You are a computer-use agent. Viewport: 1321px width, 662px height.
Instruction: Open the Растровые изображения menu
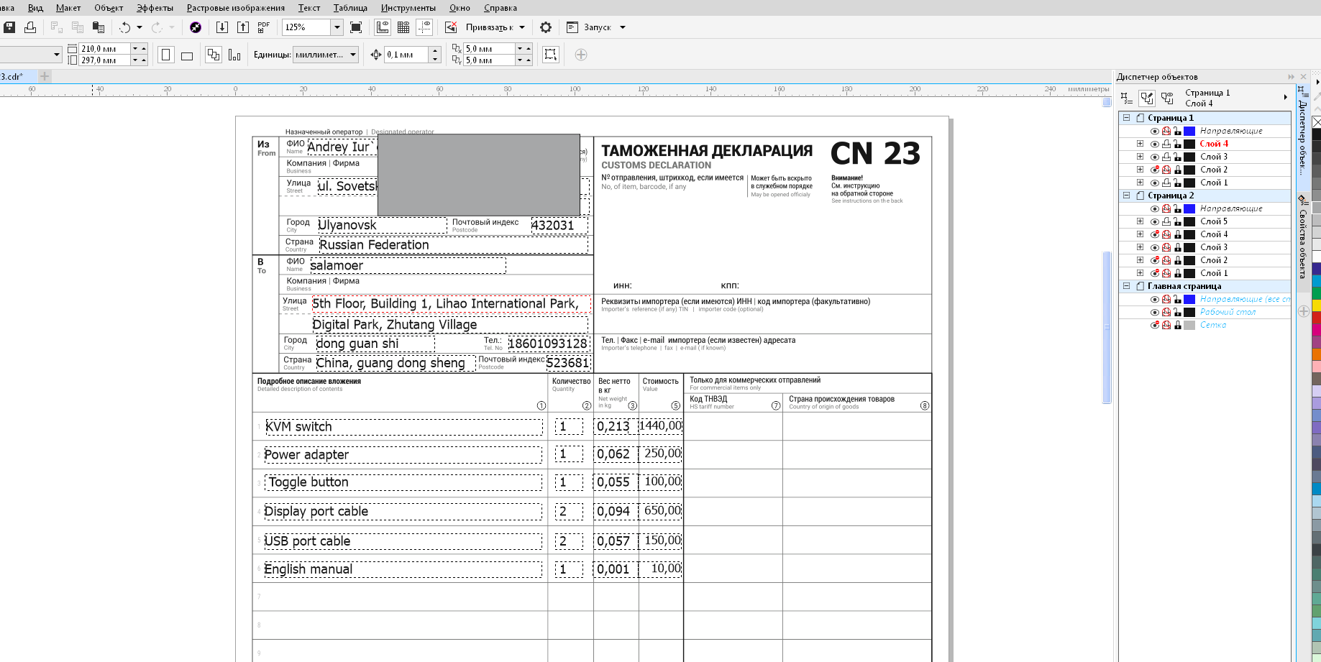236,8
